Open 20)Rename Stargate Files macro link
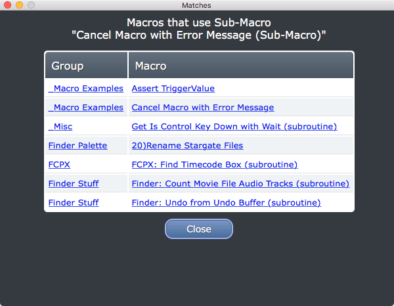This screenshot has width=394, height=306. (x=187, y=146)
